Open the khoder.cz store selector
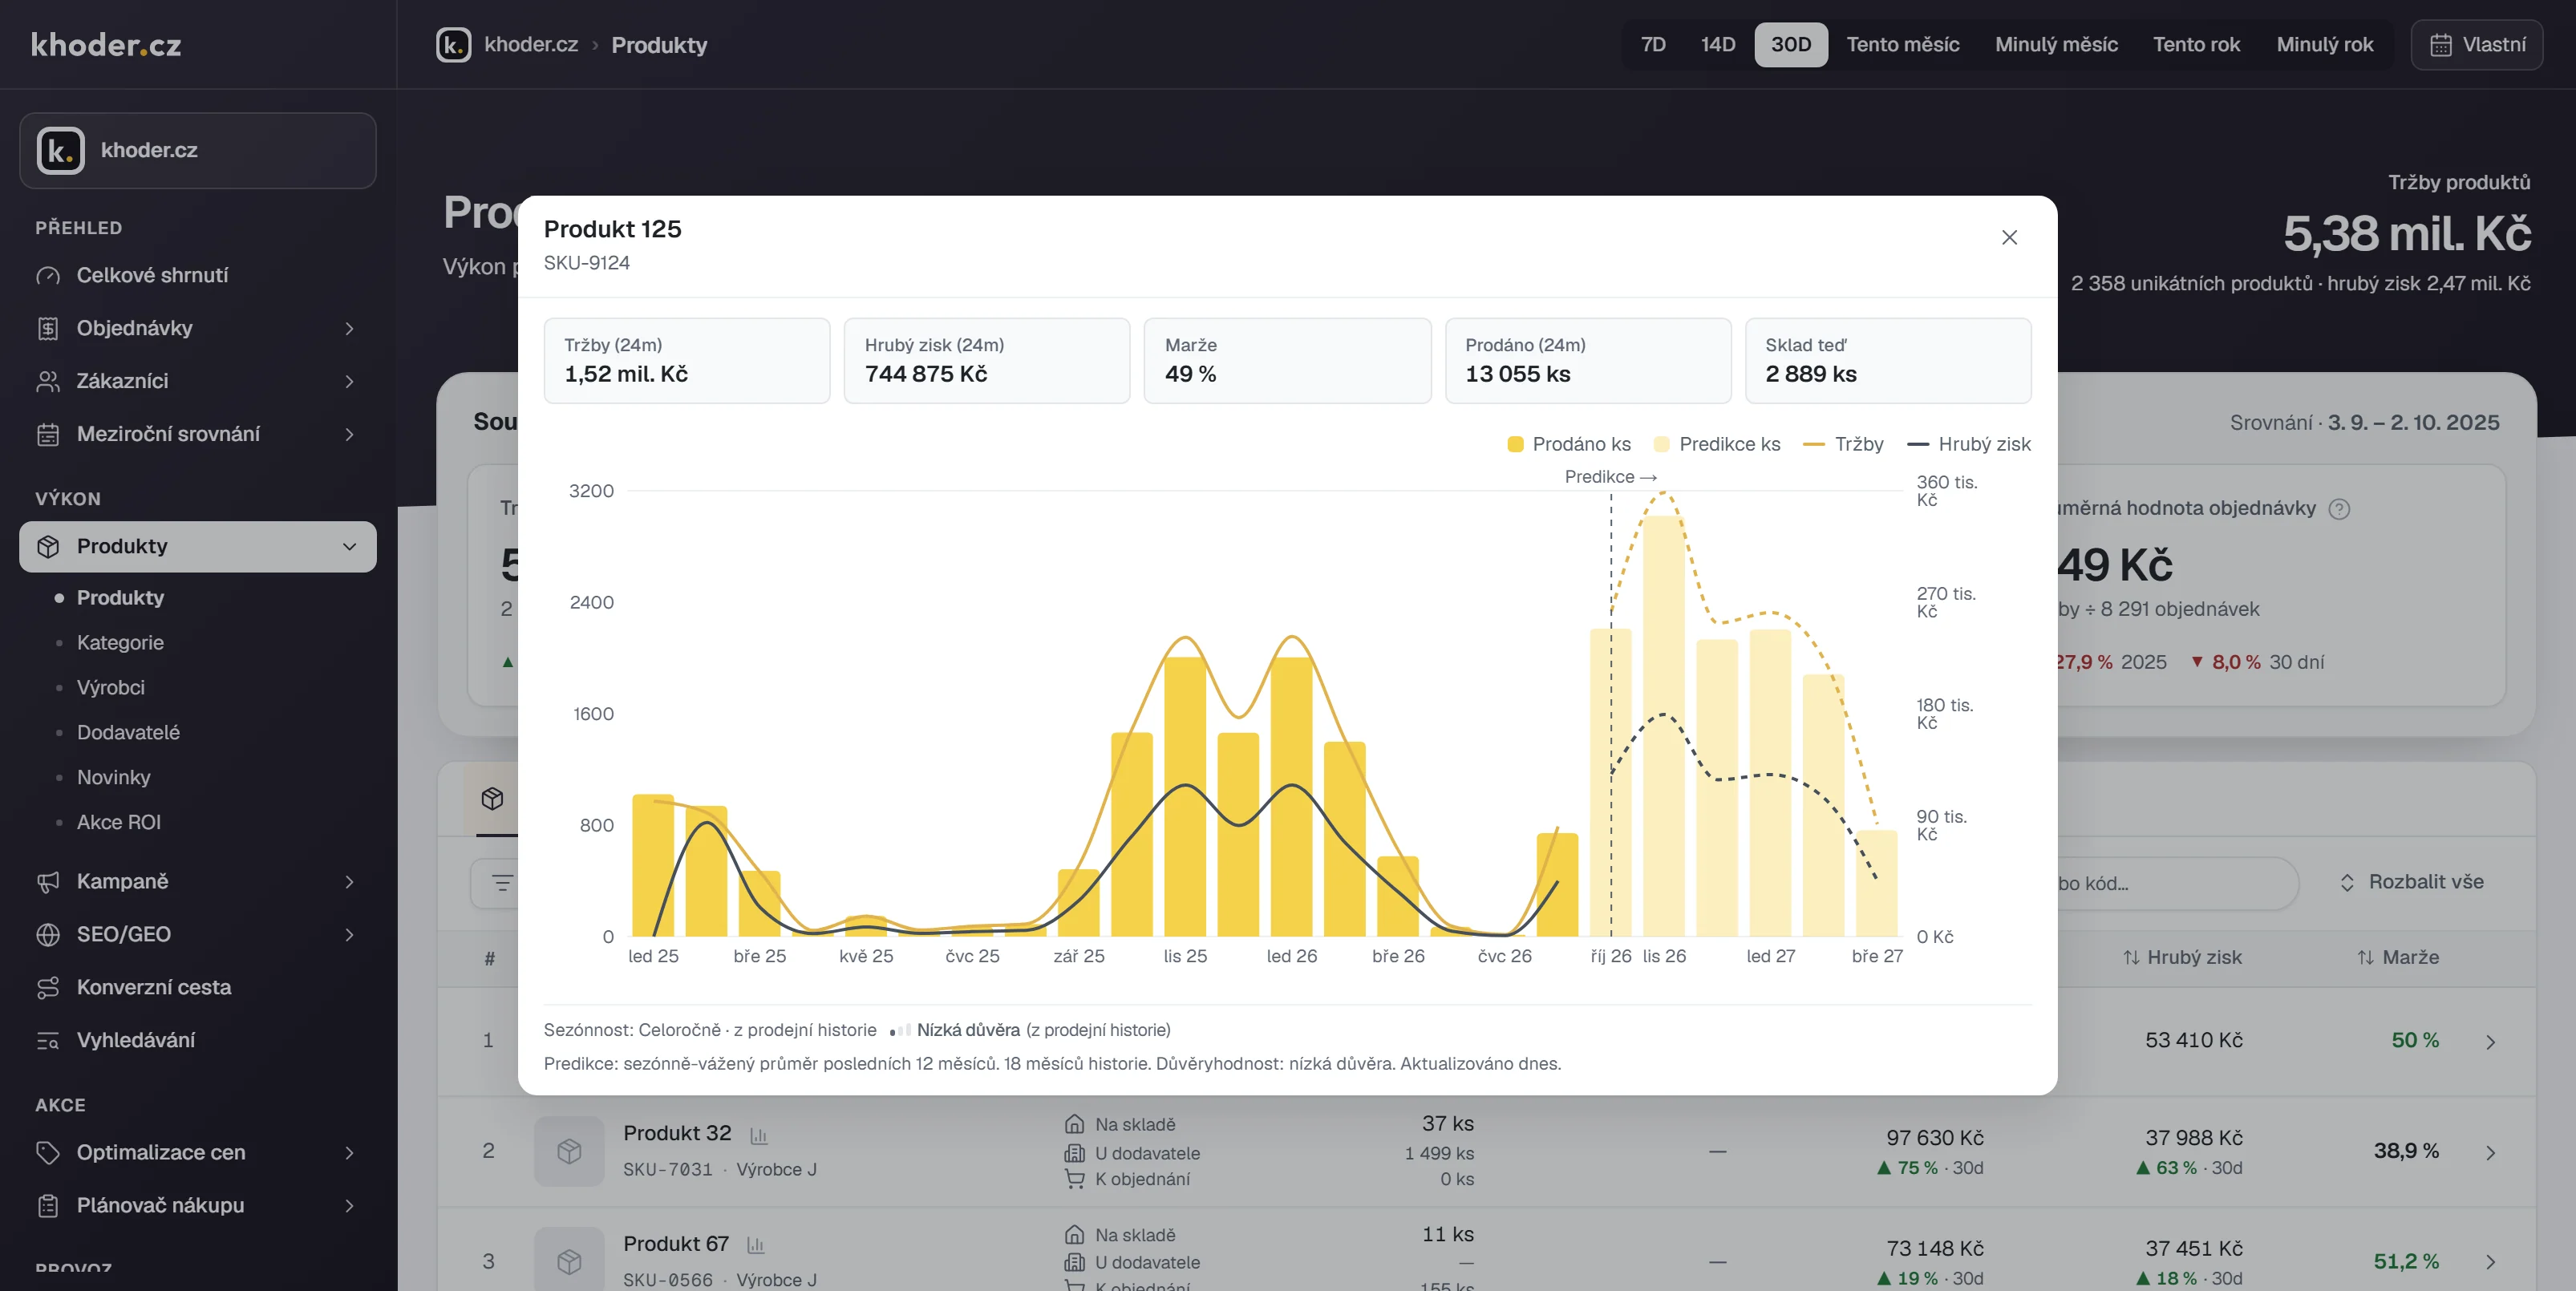Image resolution: width=2576 pixels, height=1291 pixels. (198, 150)
